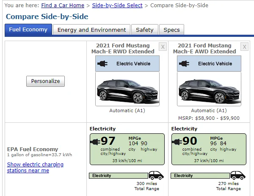Click the 104 city MPGe value
This screenshot has height=196, width=254.
133,144
